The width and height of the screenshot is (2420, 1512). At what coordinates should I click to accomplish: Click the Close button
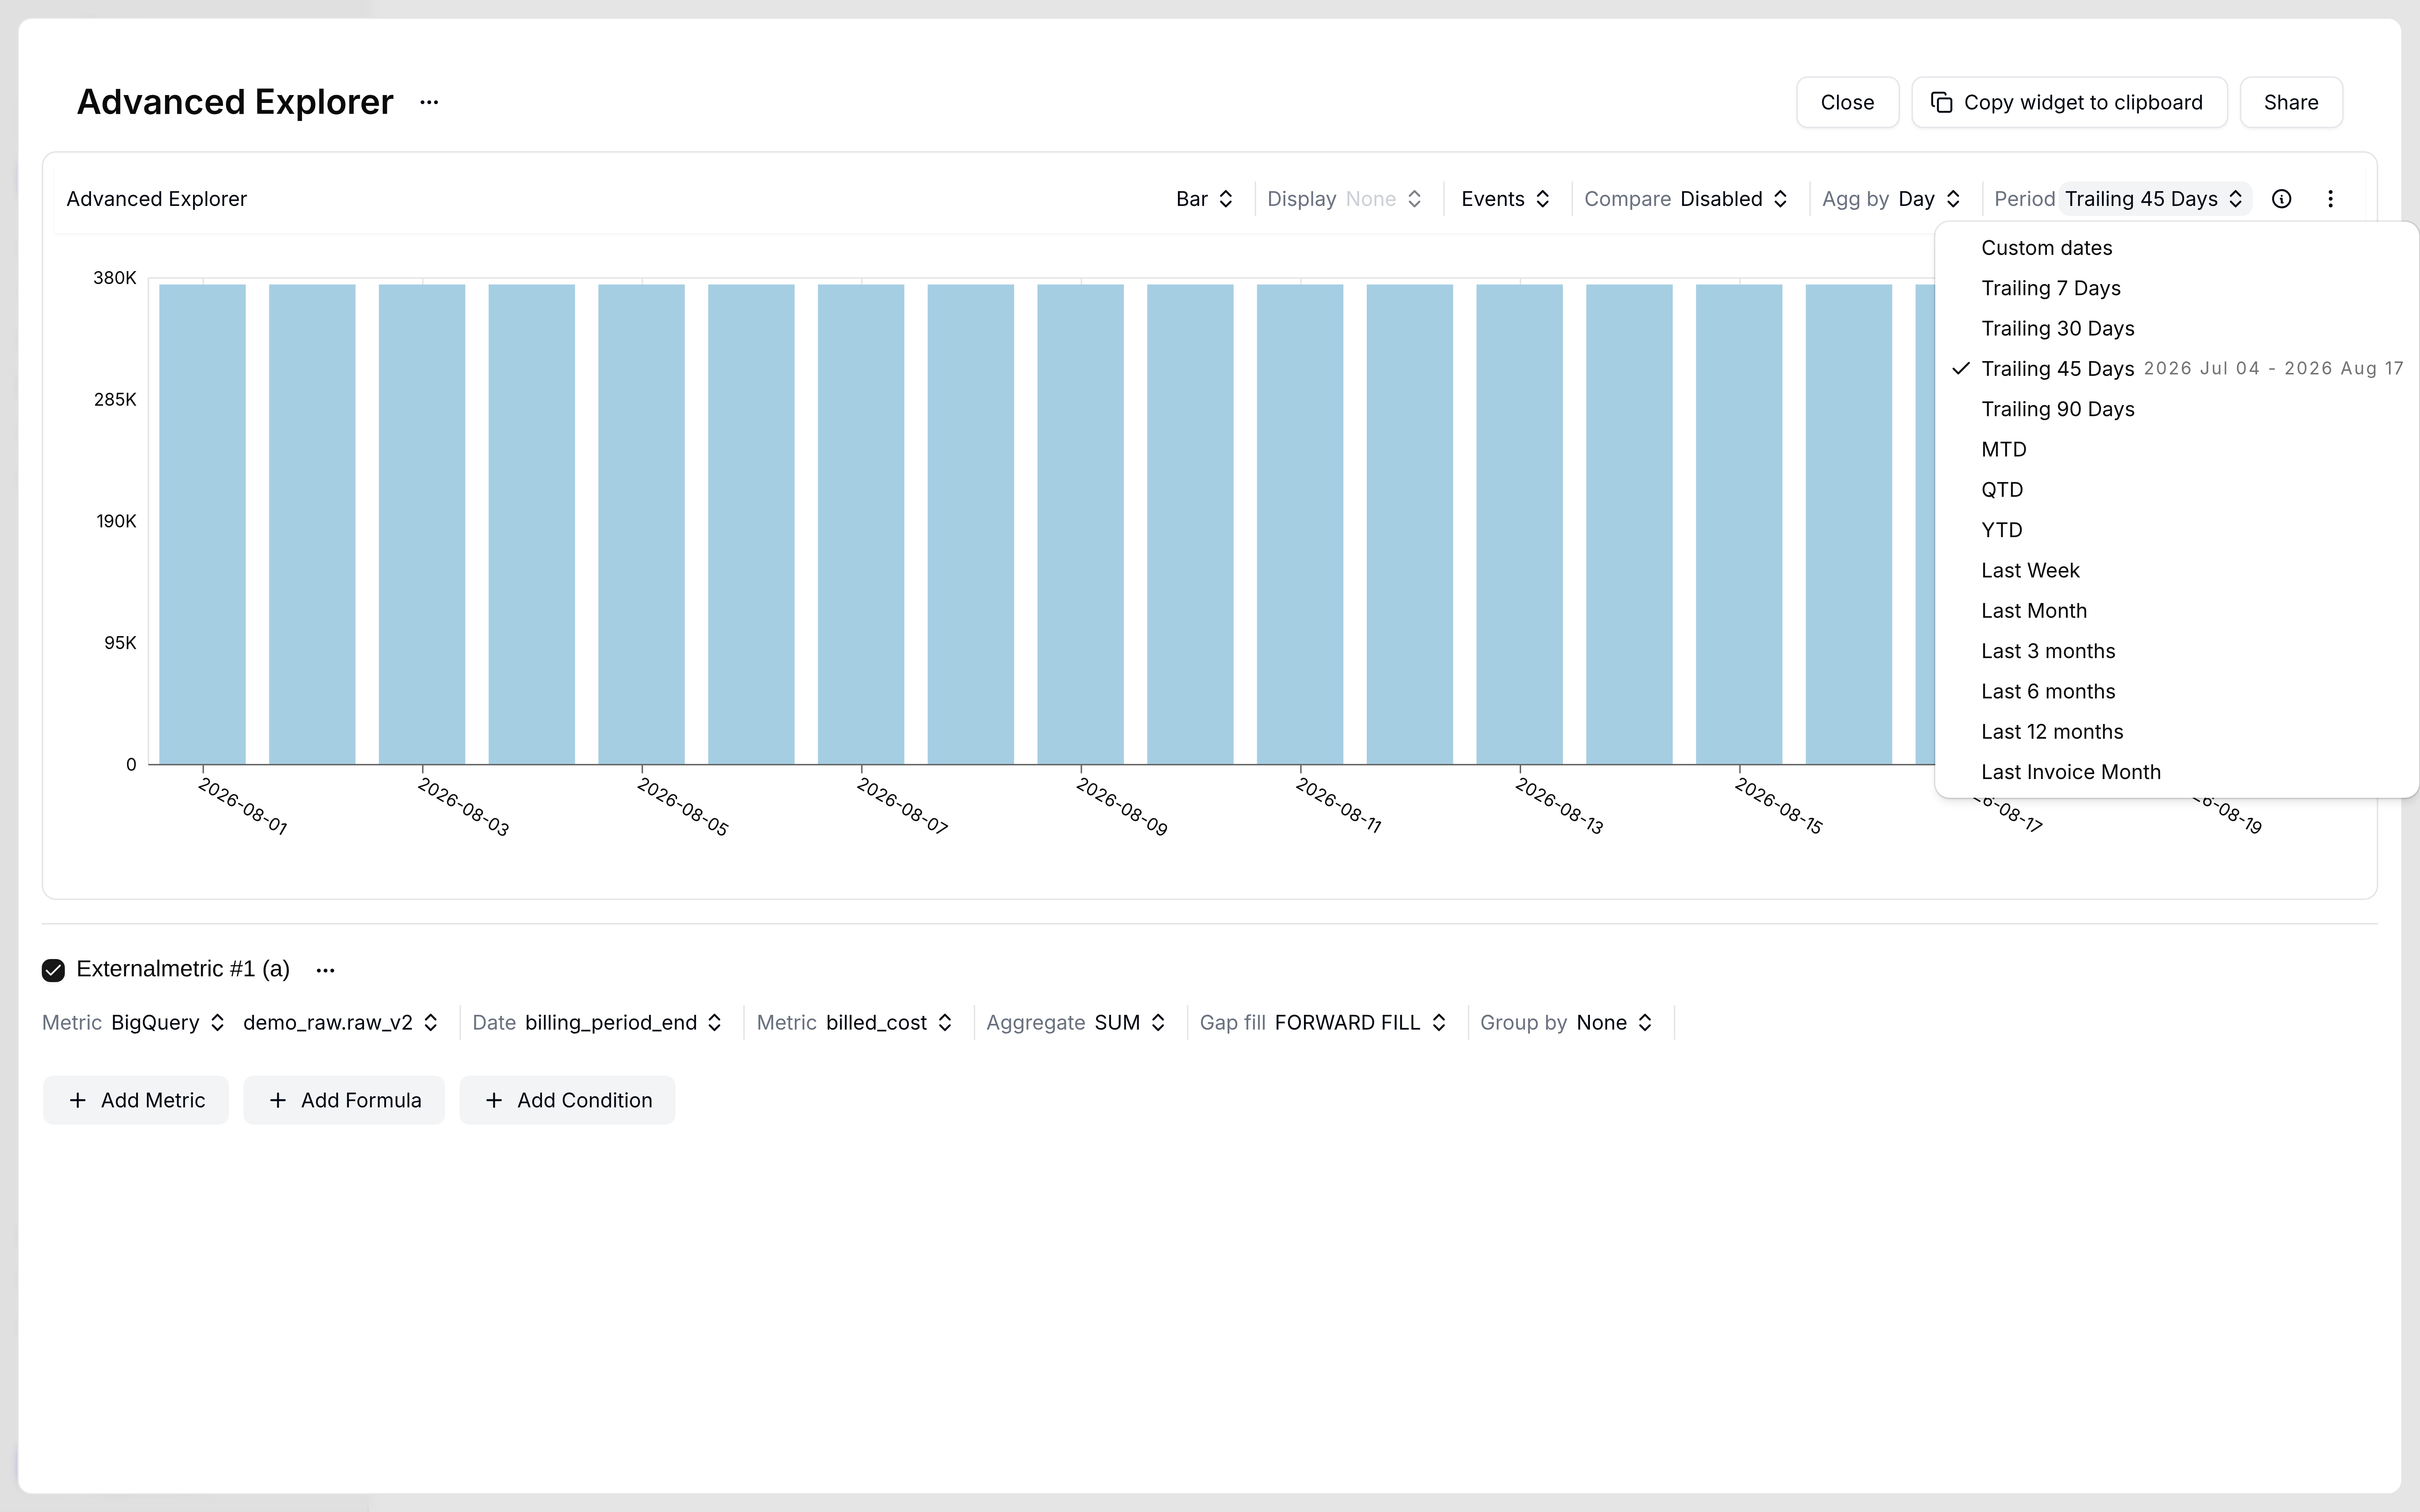pos(1847,102)
